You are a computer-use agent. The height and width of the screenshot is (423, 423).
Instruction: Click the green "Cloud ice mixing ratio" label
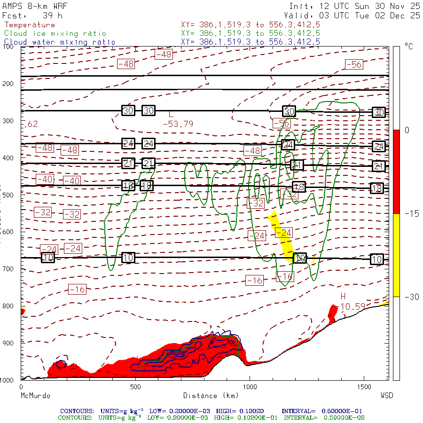(x=55, y=33)
